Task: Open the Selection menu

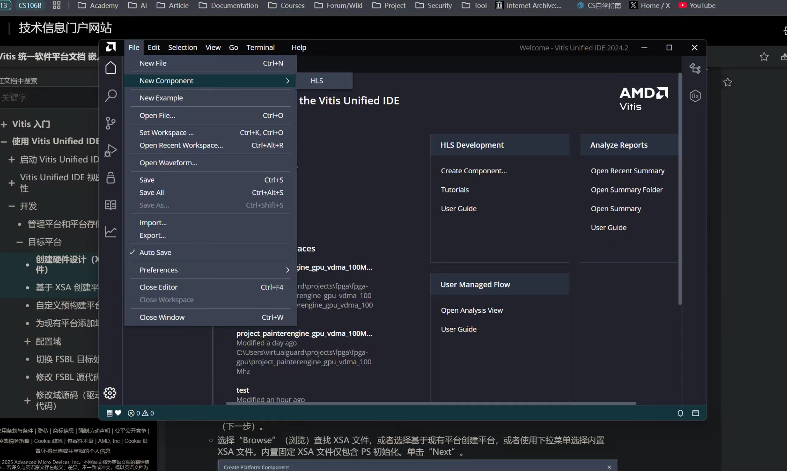Action: [x=183, y=47]
